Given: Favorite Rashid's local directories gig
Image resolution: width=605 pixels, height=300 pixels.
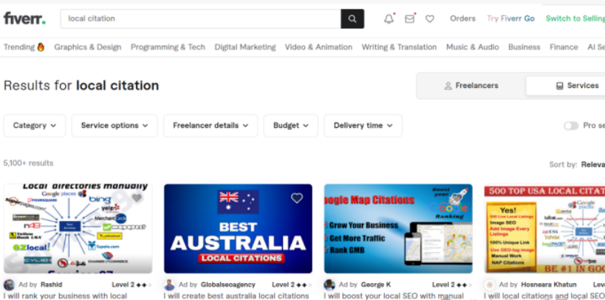Looking at the screenshot, I should 137,198.
